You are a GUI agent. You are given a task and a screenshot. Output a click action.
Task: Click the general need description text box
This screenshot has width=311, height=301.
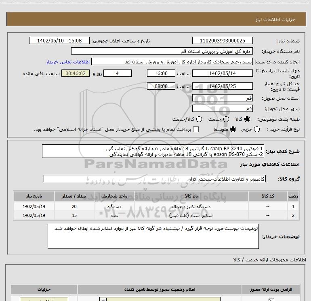(x=153, y=152)
